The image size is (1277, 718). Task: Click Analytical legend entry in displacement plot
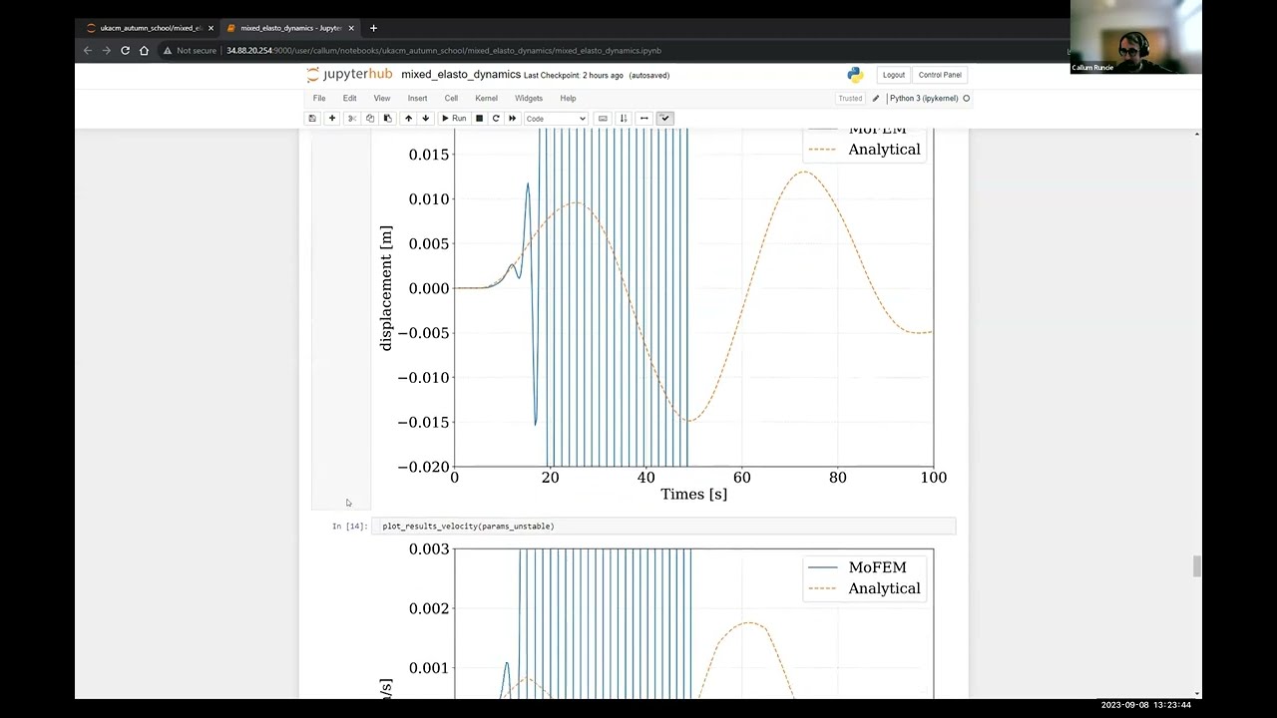864,150
